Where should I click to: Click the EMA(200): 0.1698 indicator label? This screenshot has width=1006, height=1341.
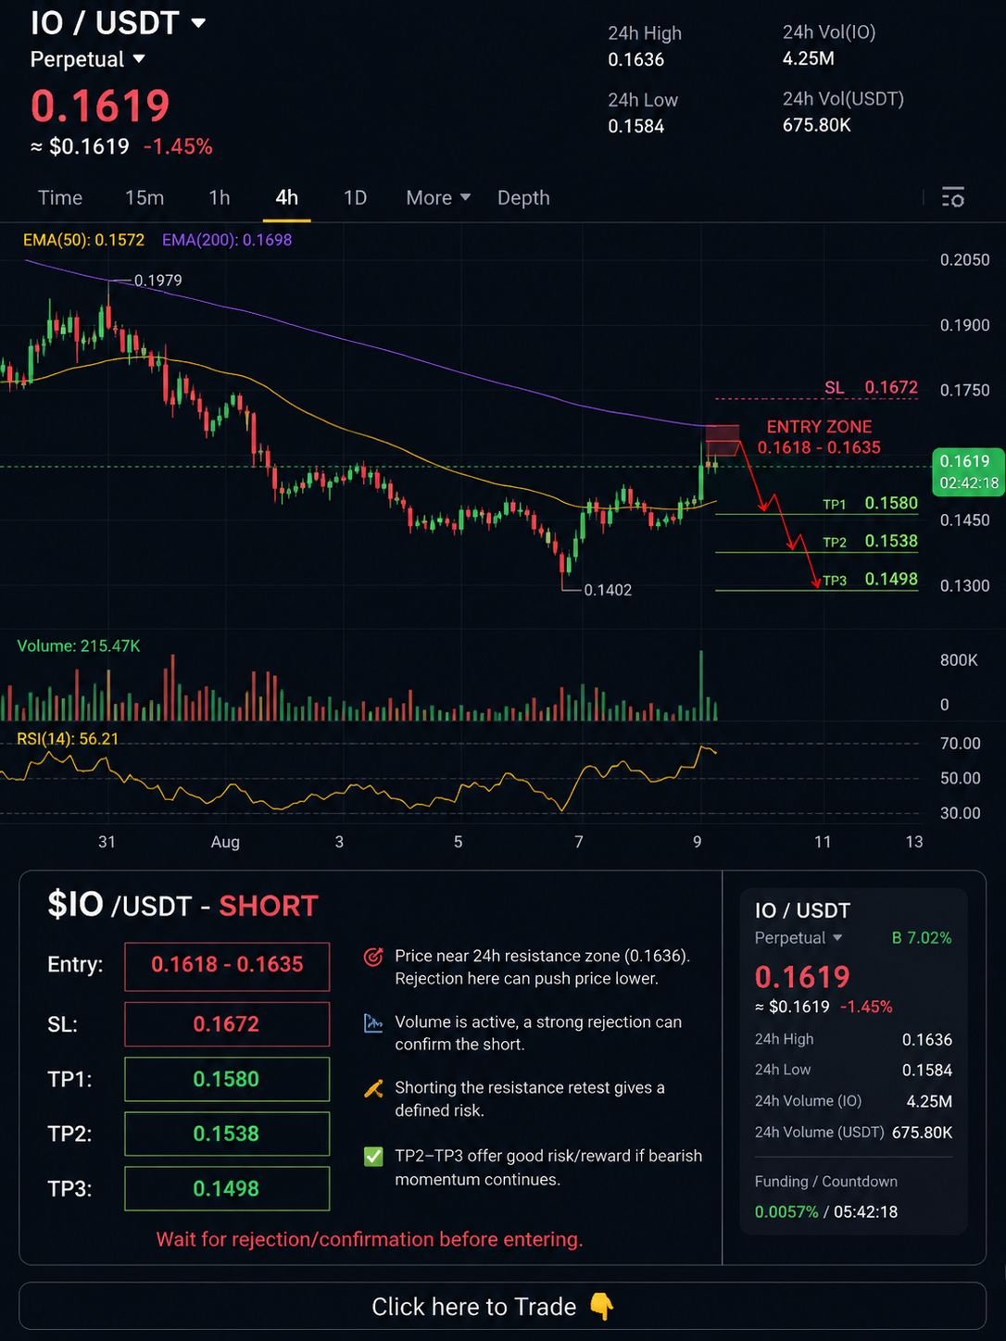(227, 240)
